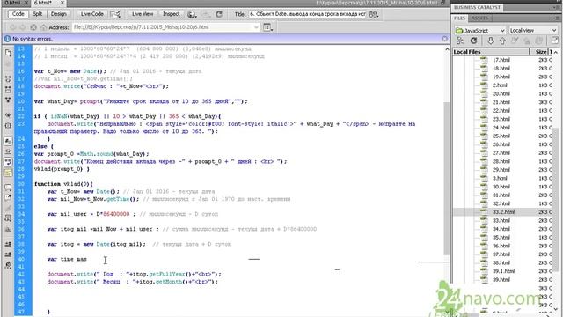The image size is (563, 317).
Task: Open the BUSINESS CATALYST panel tab
Action: [477, 7]
